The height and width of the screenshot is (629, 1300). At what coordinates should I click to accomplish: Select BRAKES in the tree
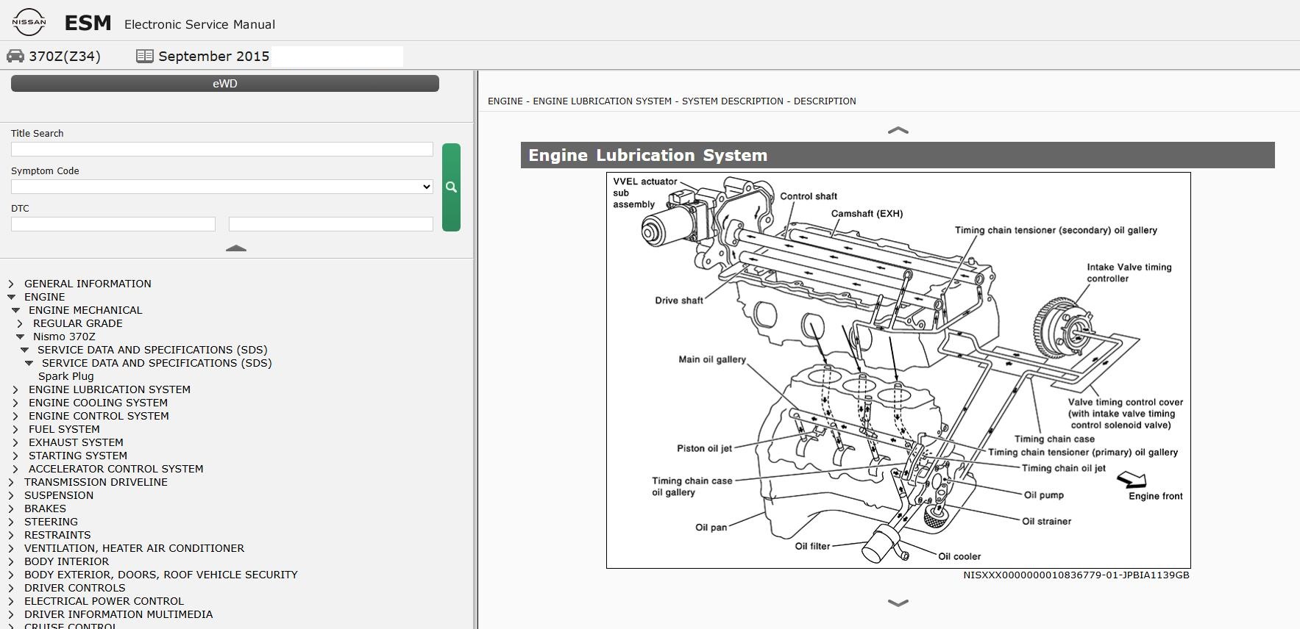45,508
